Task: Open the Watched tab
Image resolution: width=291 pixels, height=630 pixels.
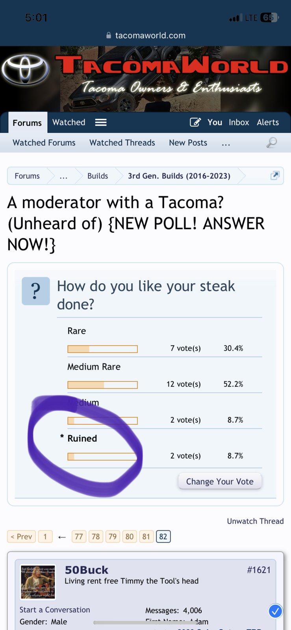Action: click(x=69, y=122)
